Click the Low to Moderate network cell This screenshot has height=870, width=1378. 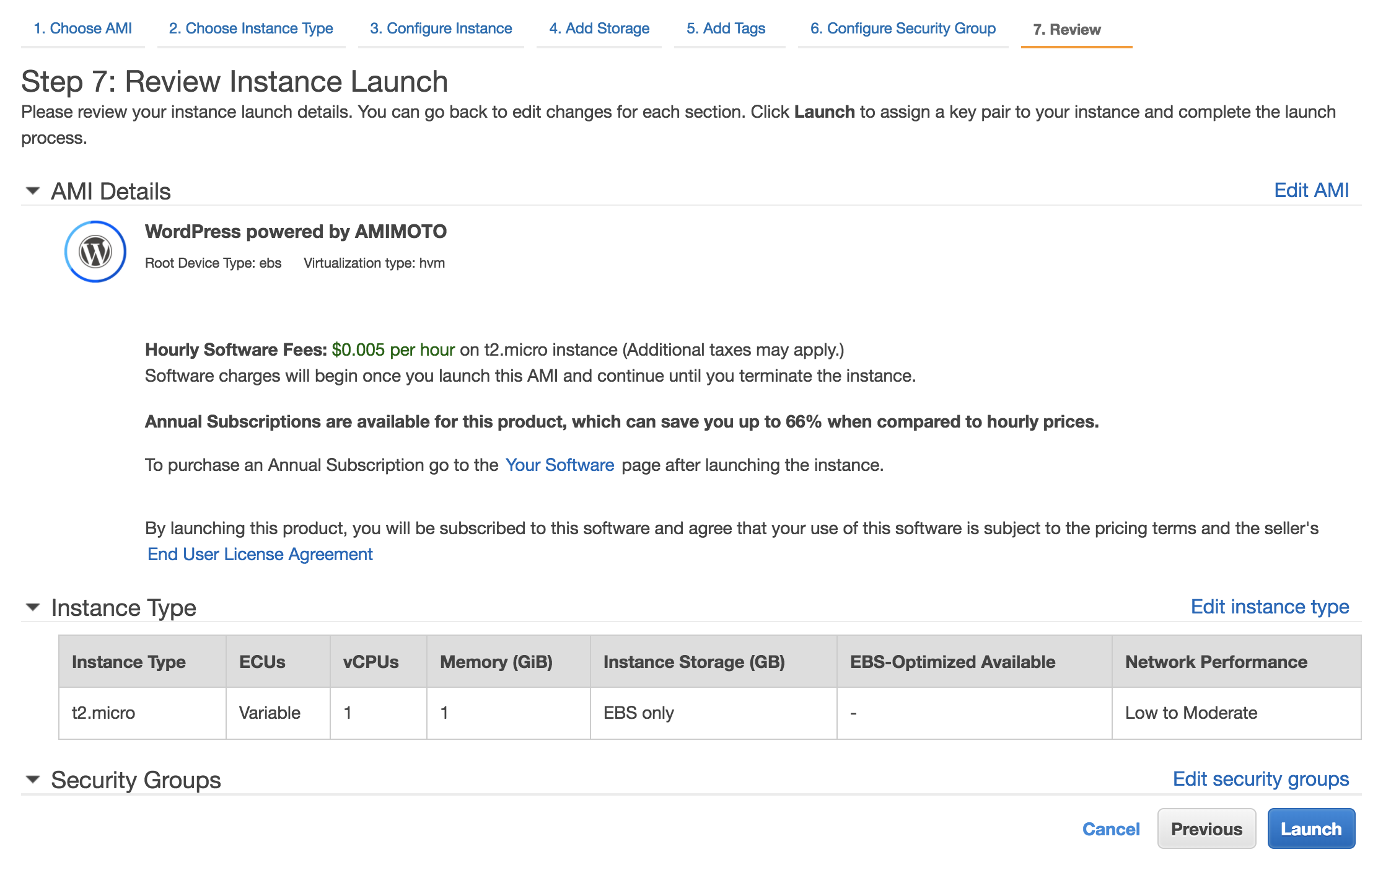coord(1237,713)
